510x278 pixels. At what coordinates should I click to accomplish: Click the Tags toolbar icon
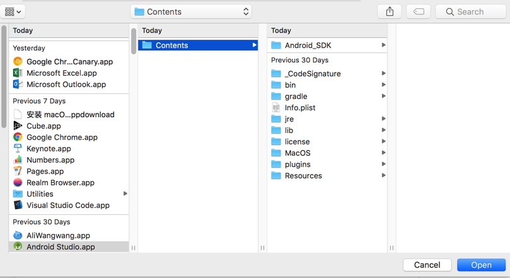click(x=419, y=11)
